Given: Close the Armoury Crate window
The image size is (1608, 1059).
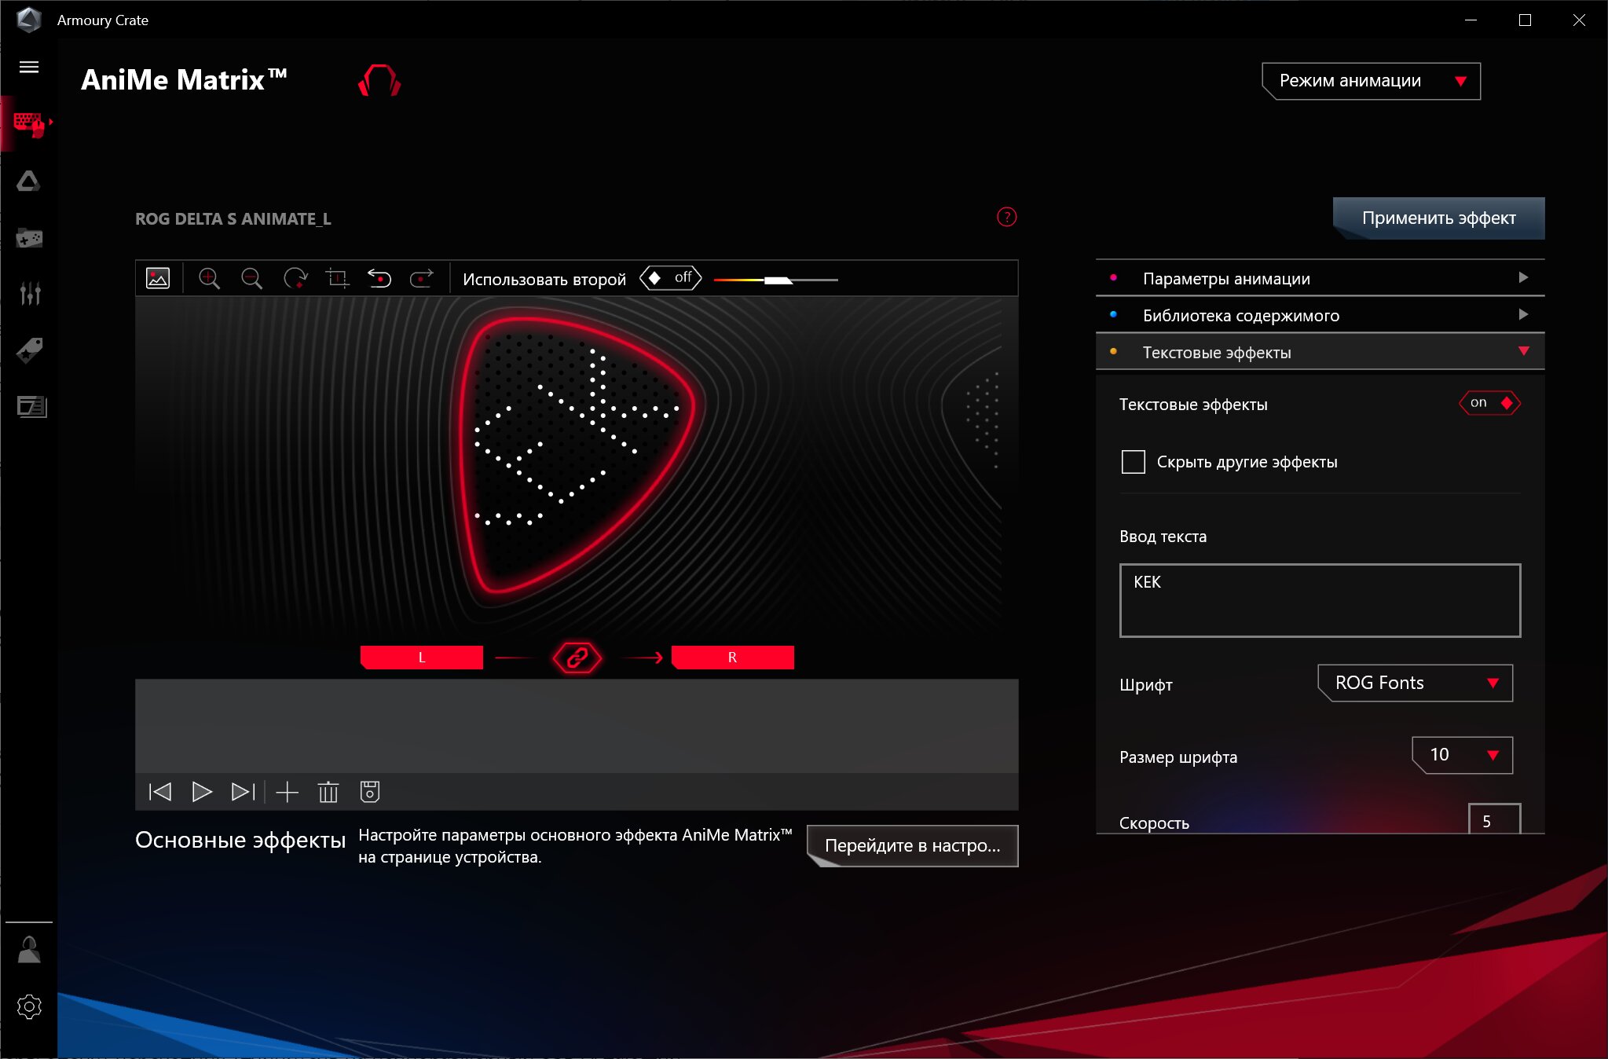Looking at the screenshot, I should click(1579, 20).
